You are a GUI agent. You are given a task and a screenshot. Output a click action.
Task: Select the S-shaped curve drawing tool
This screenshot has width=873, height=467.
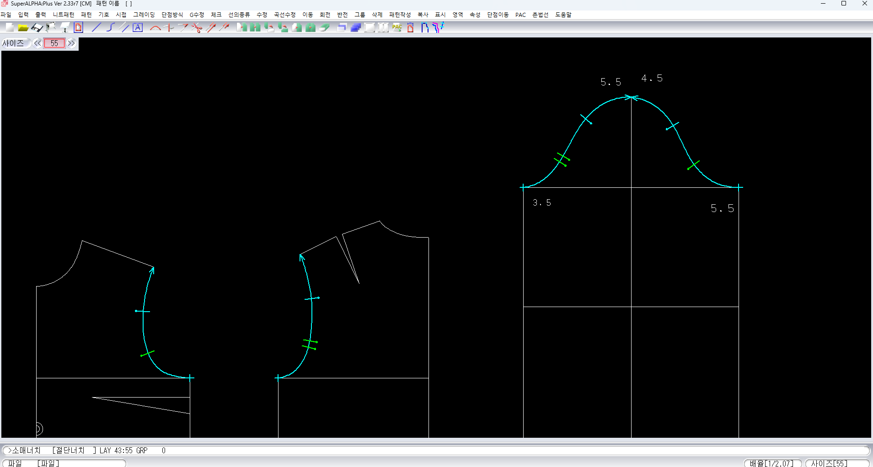coord(110,28)
